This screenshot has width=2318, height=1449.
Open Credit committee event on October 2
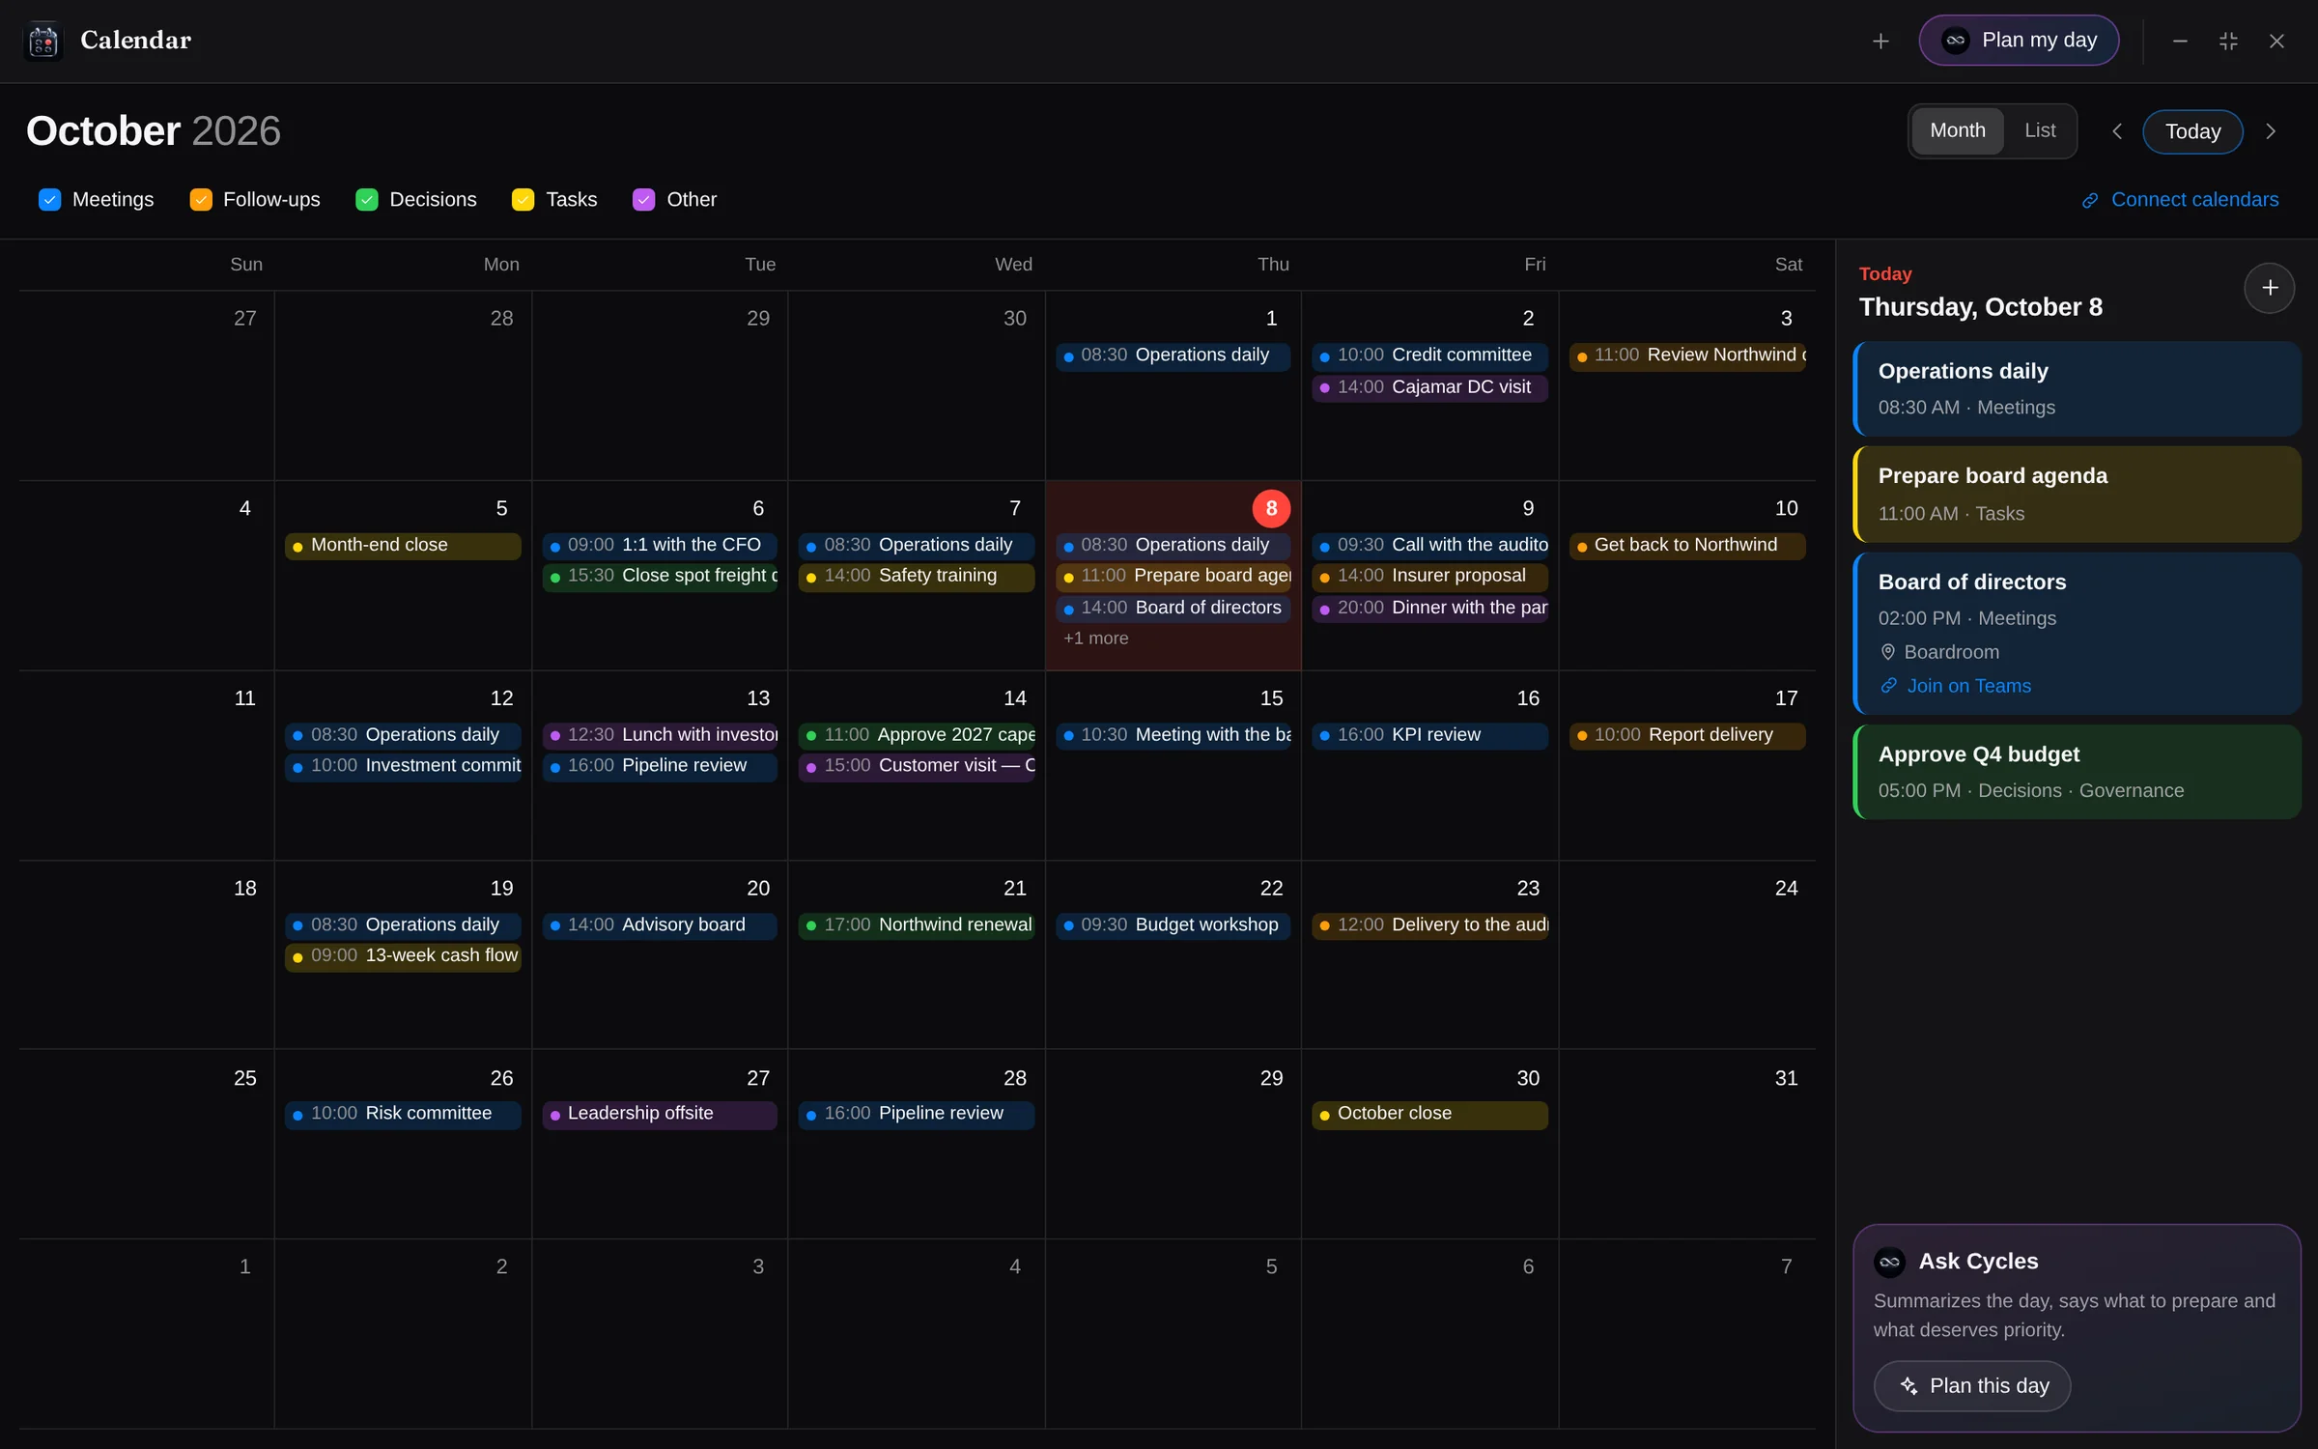1429,355
